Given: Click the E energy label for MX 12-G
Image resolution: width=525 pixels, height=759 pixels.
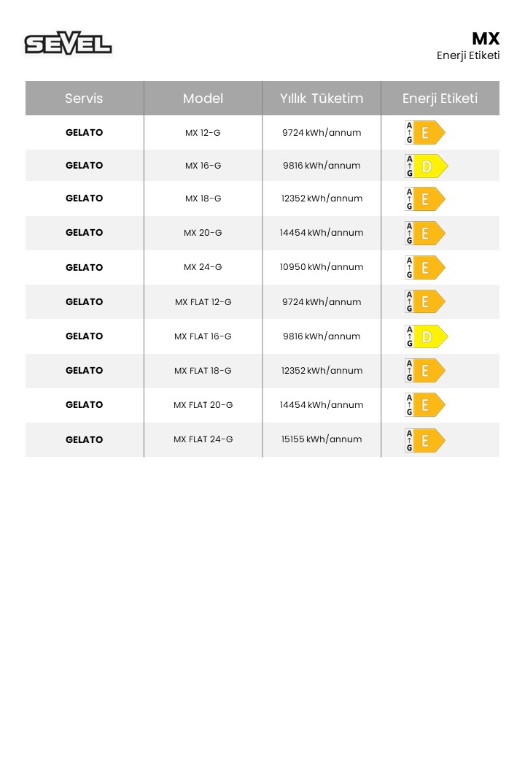Looking at the screenshot, I should tap(425, 133).
